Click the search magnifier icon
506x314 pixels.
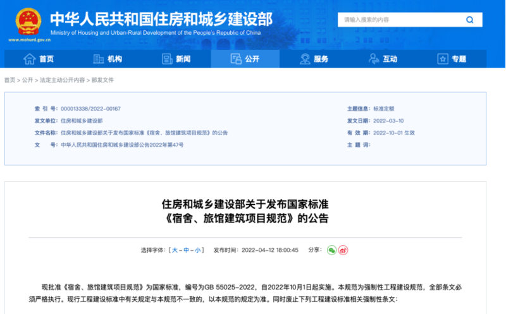(469, 20)
